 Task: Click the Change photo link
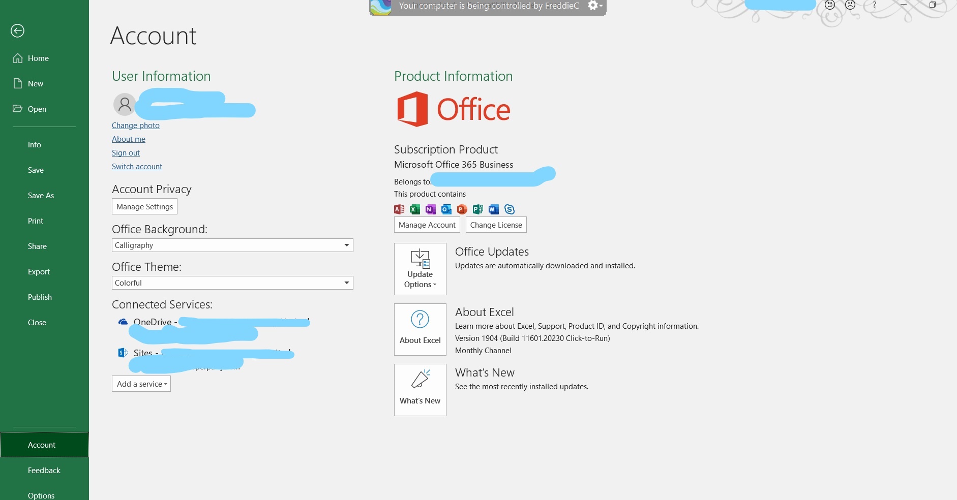click(x=136, y=126)
